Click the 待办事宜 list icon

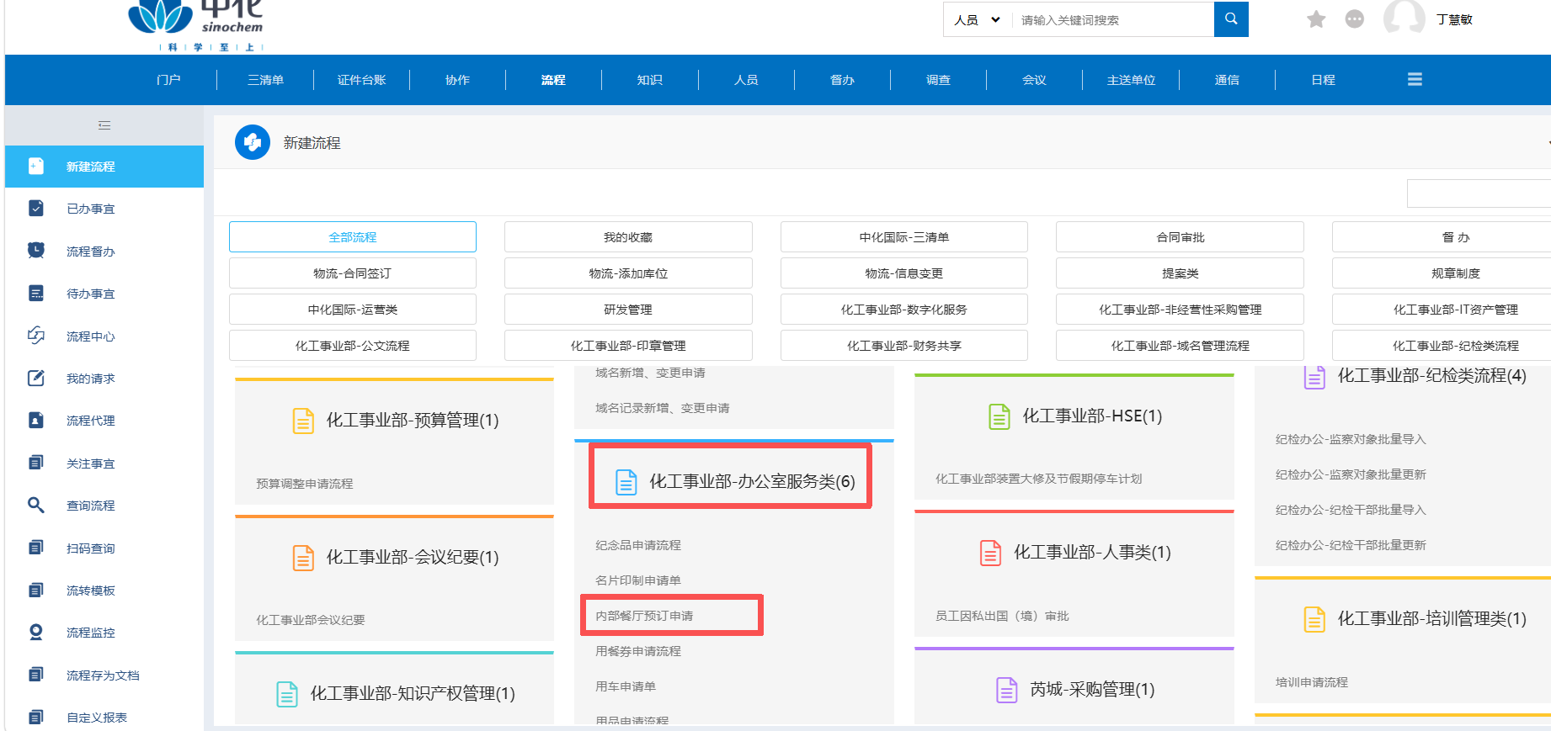(x=36, y=293)
